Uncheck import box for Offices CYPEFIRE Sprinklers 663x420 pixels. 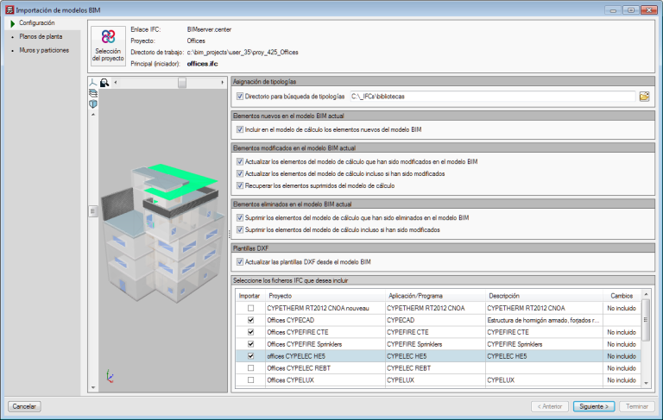pyautogui.click(x=250, y=344)
